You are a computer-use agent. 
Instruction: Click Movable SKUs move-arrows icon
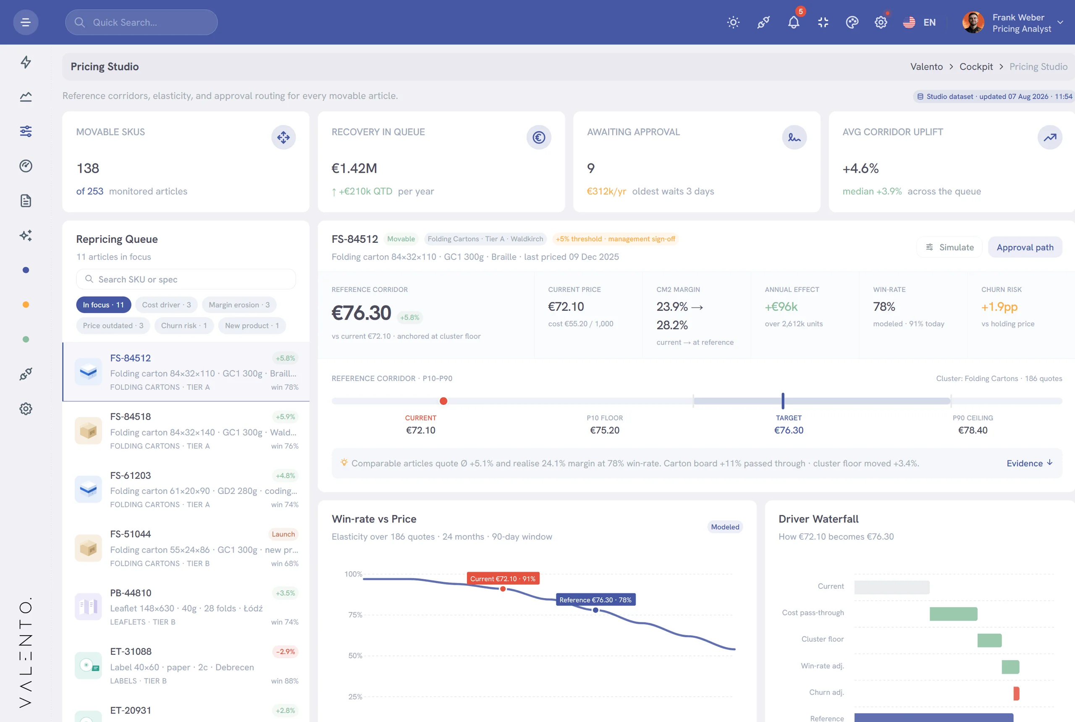[283, 137]
